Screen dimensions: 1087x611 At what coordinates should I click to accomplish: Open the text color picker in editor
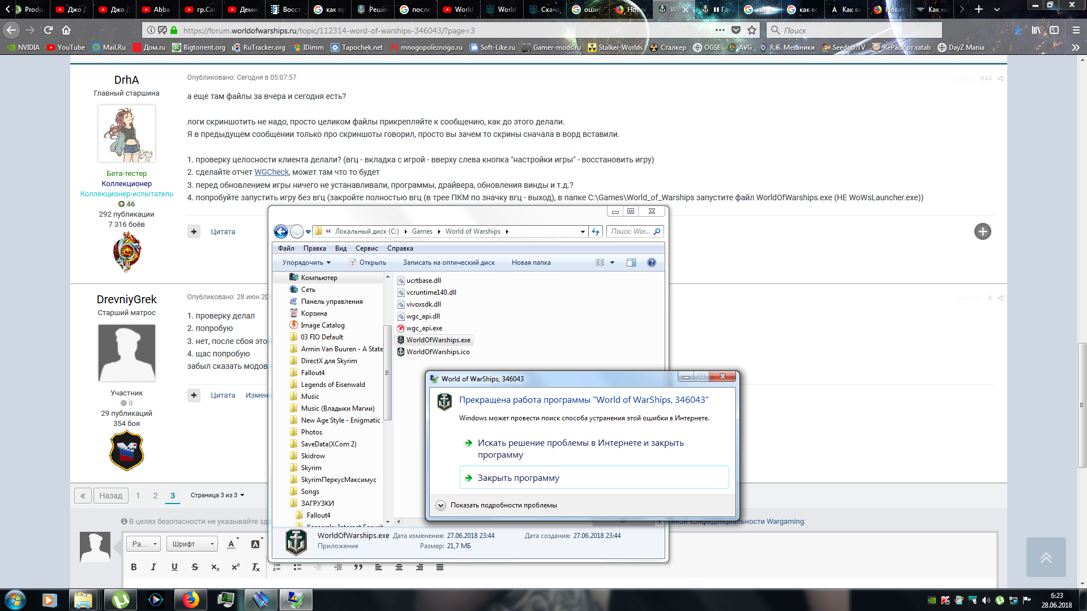[x=232, y=544]
